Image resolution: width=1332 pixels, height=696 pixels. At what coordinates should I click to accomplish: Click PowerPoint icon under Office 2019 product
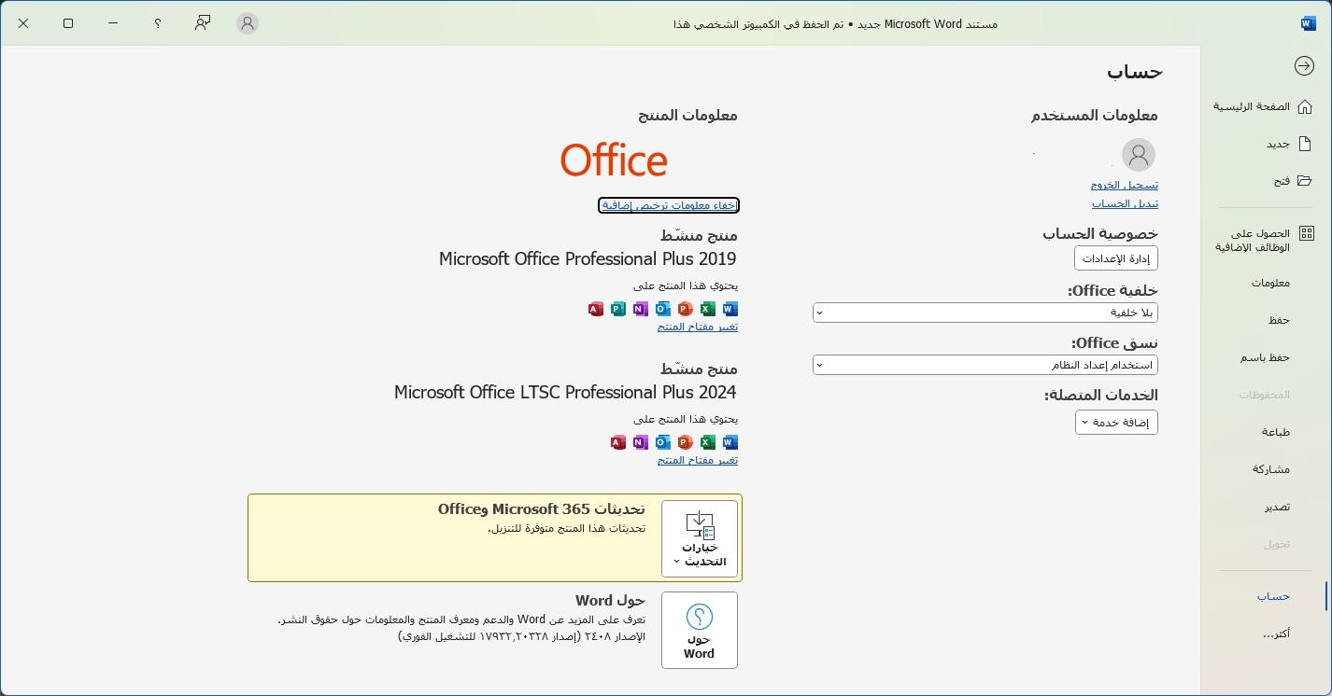tap(685, 309)
